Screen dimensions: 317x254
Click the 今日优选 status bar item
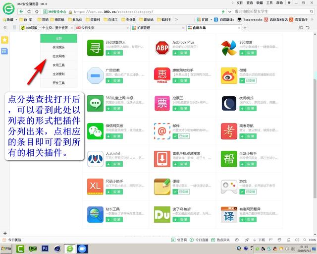pos(12,240)
